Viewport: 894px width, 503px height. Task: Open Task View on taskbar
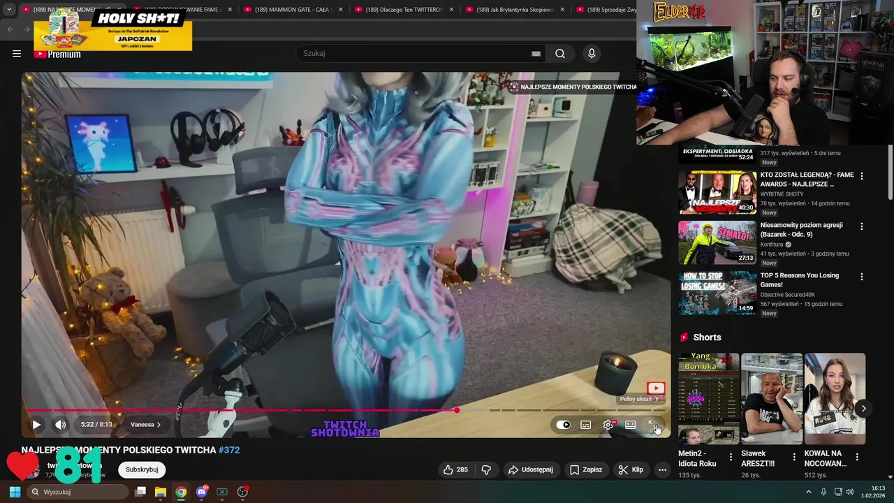(x=140, y=492)
